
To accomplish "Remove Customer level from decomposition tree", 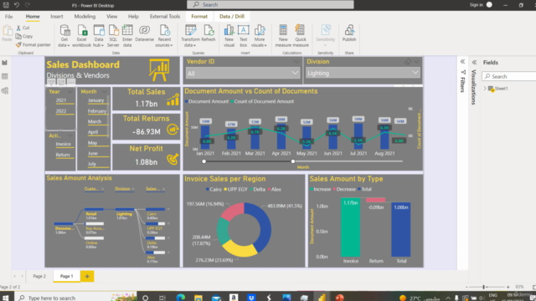I will [102, 189].
